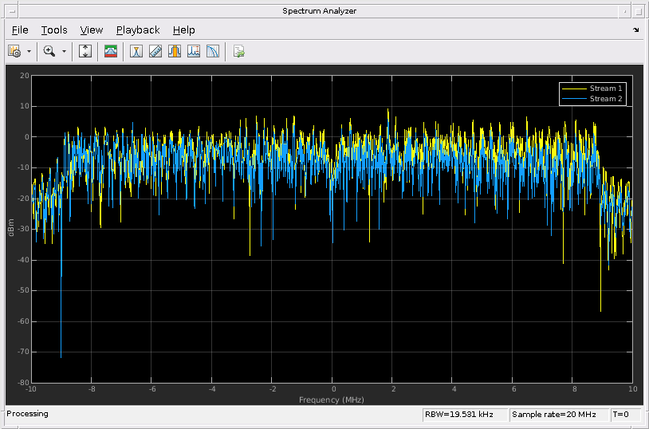
Task: Expand the Zoom tool dropdown arrow
Action: pyautogui.click(x=64, y=51)
